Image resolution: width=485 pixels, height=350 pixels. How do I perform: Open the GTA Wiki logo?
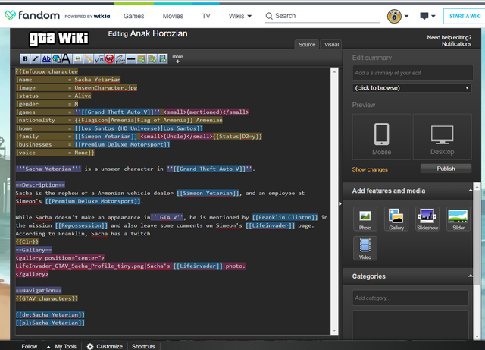(59, 39)
